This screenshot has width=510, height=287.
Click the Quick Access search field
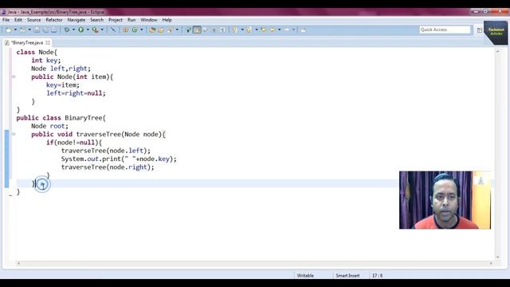[x=445, y=29]
